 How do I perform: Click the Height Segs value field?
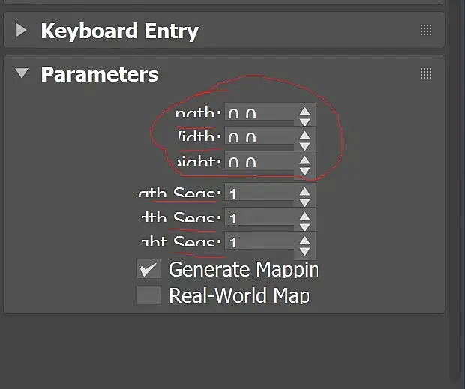click(259, 243)
